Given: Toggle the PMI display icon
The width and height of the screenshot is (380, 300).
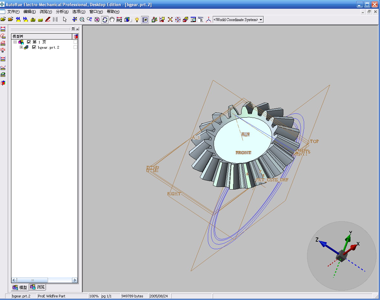Looking at the screenshot, I should pos(119,20).
